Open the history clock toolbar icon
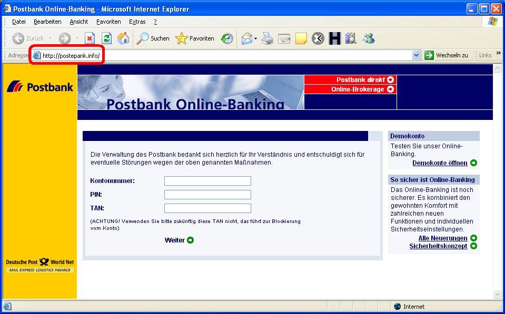Screen dimensions: 505x314 tap(227, 38)
